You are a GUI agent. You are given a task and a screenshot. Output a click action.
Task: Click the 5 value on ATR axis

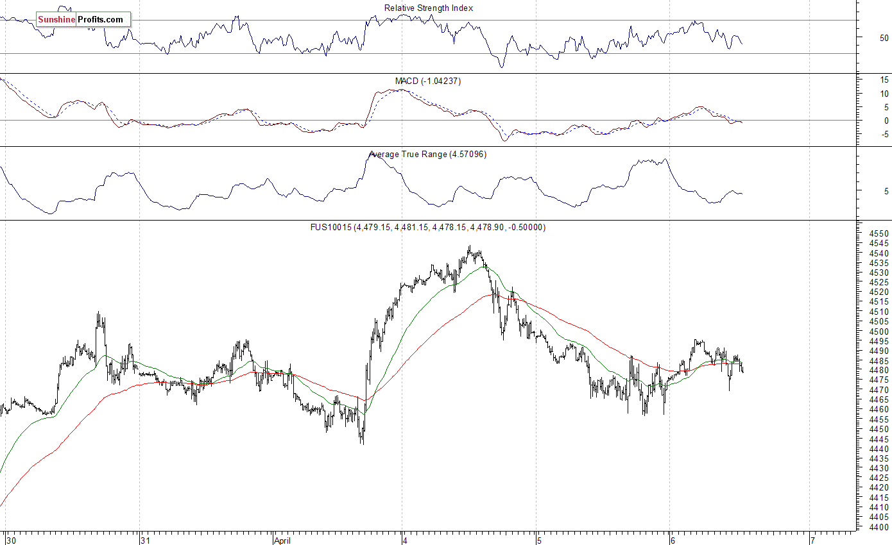886,191
